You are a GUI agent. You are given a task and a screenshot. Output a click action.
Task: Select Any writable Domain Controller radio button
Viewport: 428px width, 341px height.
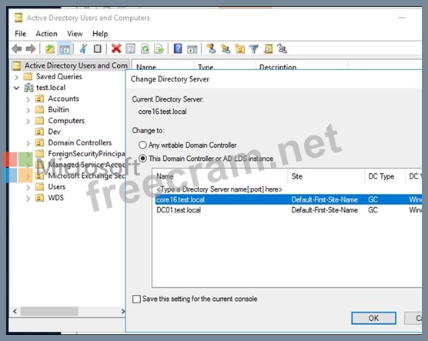click(142, 145)
